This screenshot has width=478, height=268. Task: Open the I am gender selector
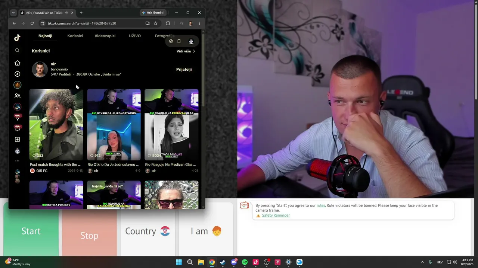tap(206, 231)
